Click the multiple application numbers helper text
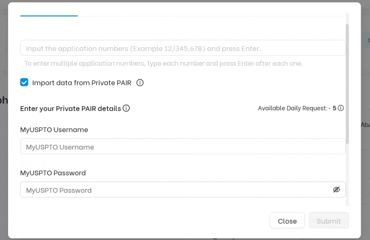Image resolution: width=370 pixels, height=240 pixels. (x=163, y=64)
